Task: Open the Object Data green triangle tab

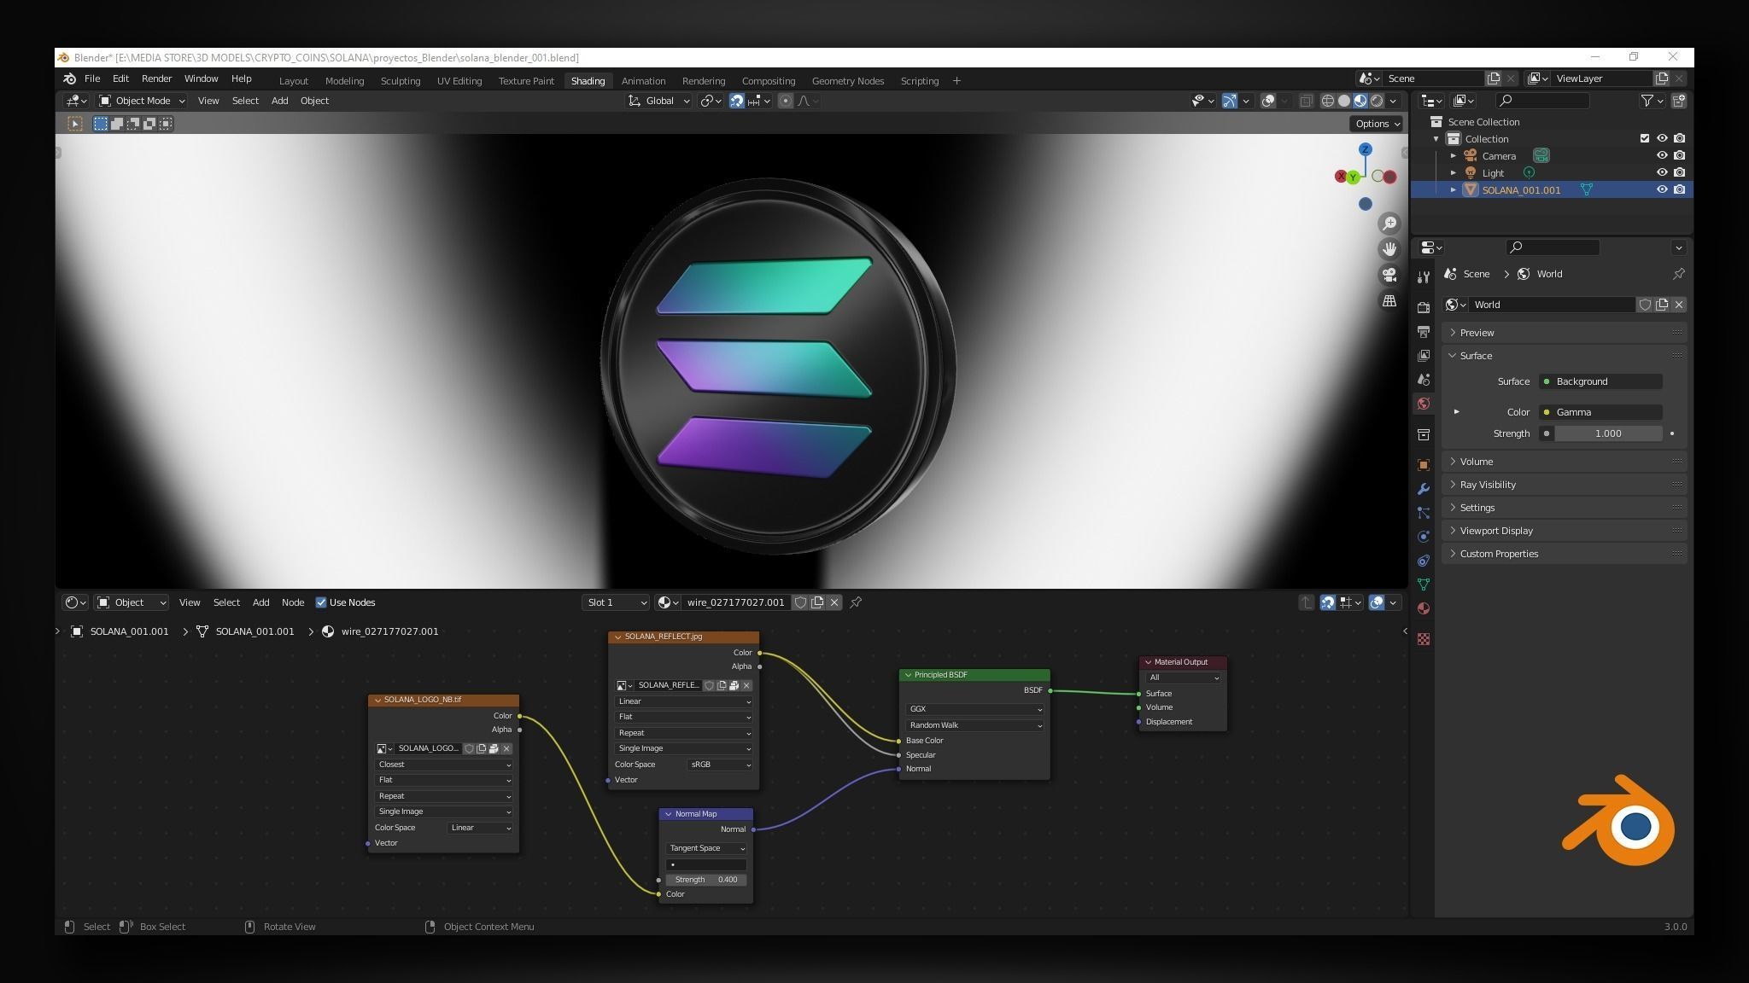Action: point(1423,585)
